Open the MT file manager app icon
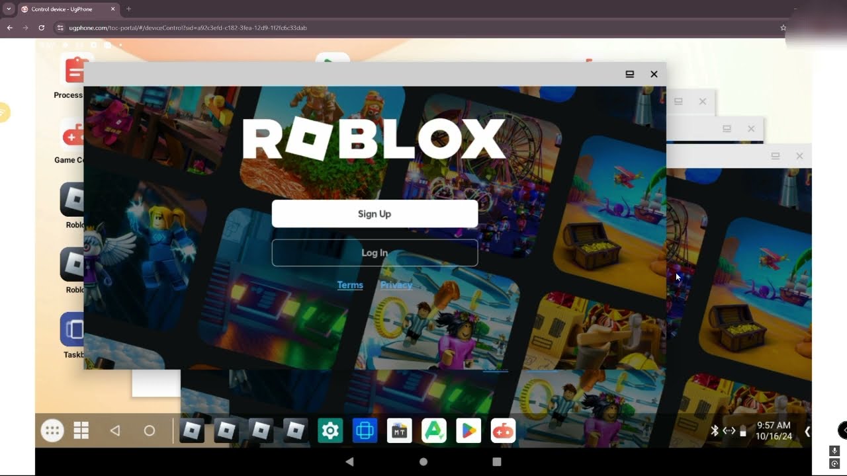Screen dimensions: 847x476 tap(399, 431)
